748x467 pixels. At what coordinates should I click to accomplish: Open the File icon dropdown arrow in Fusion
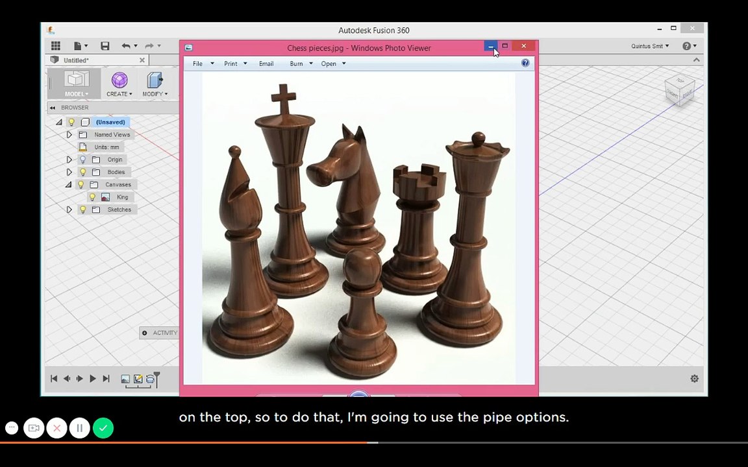pos(86,46)
